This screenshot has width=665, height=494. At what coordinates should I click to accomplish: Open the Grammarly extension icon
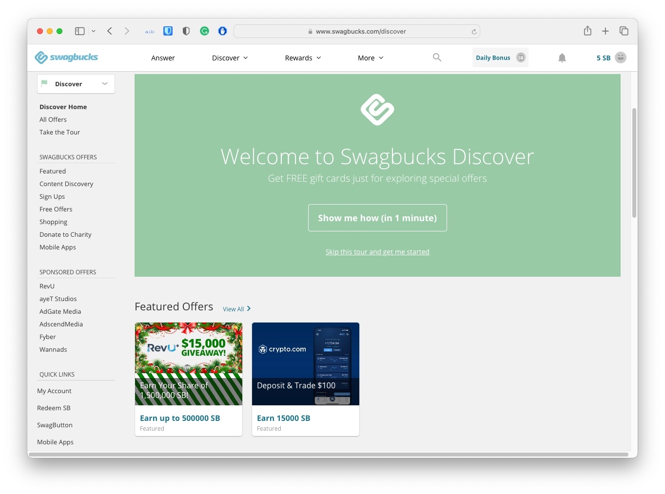204,31
